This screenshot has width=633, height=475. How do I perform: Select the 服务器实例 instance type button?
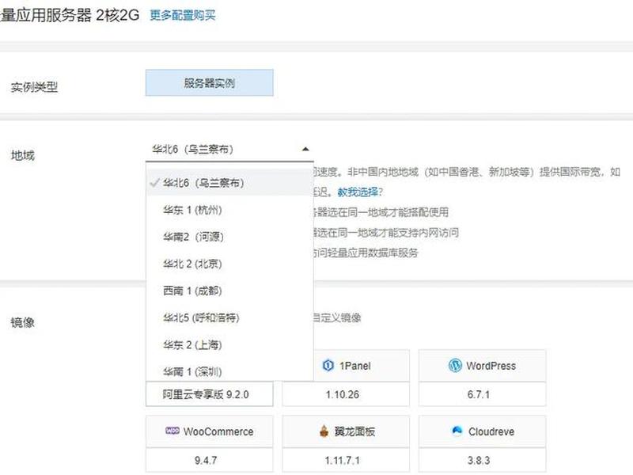(209, 83)
